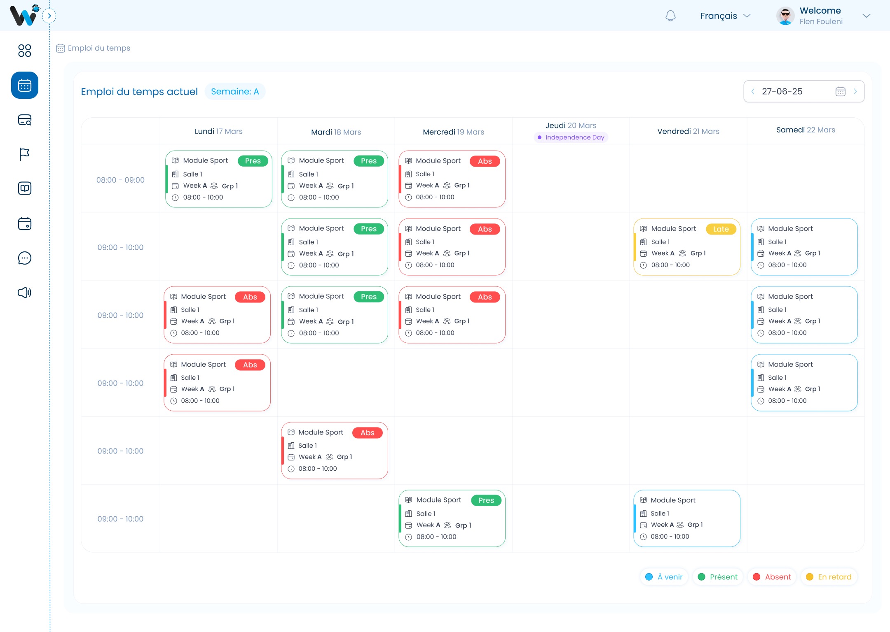Open Lundi 08:00 Module Sport present card
Screen dimensions: 890x632
tap(219, 179)
